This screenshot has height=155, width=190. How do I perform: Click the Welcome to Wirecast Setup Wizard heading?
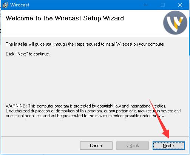tap(65, 18)
